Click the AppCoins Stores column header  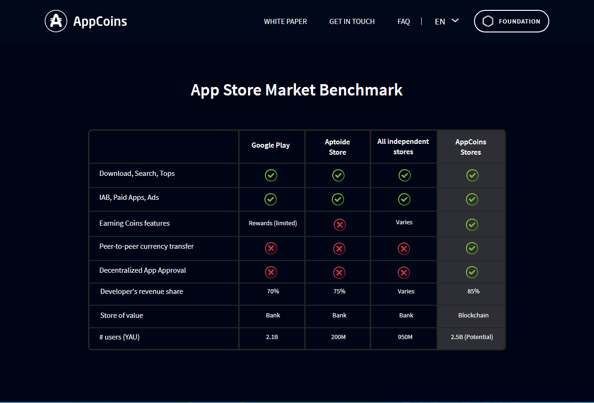click(471, 147)
